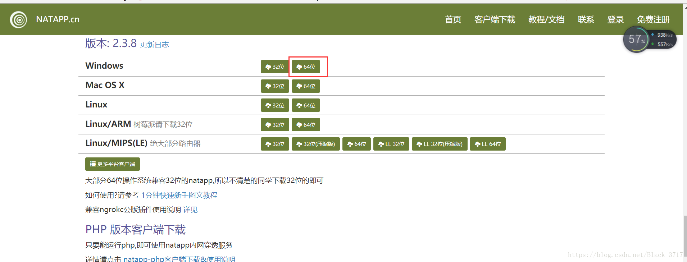Open 登录 page from navigation
The image size is (687, 262).
(615, 19)
